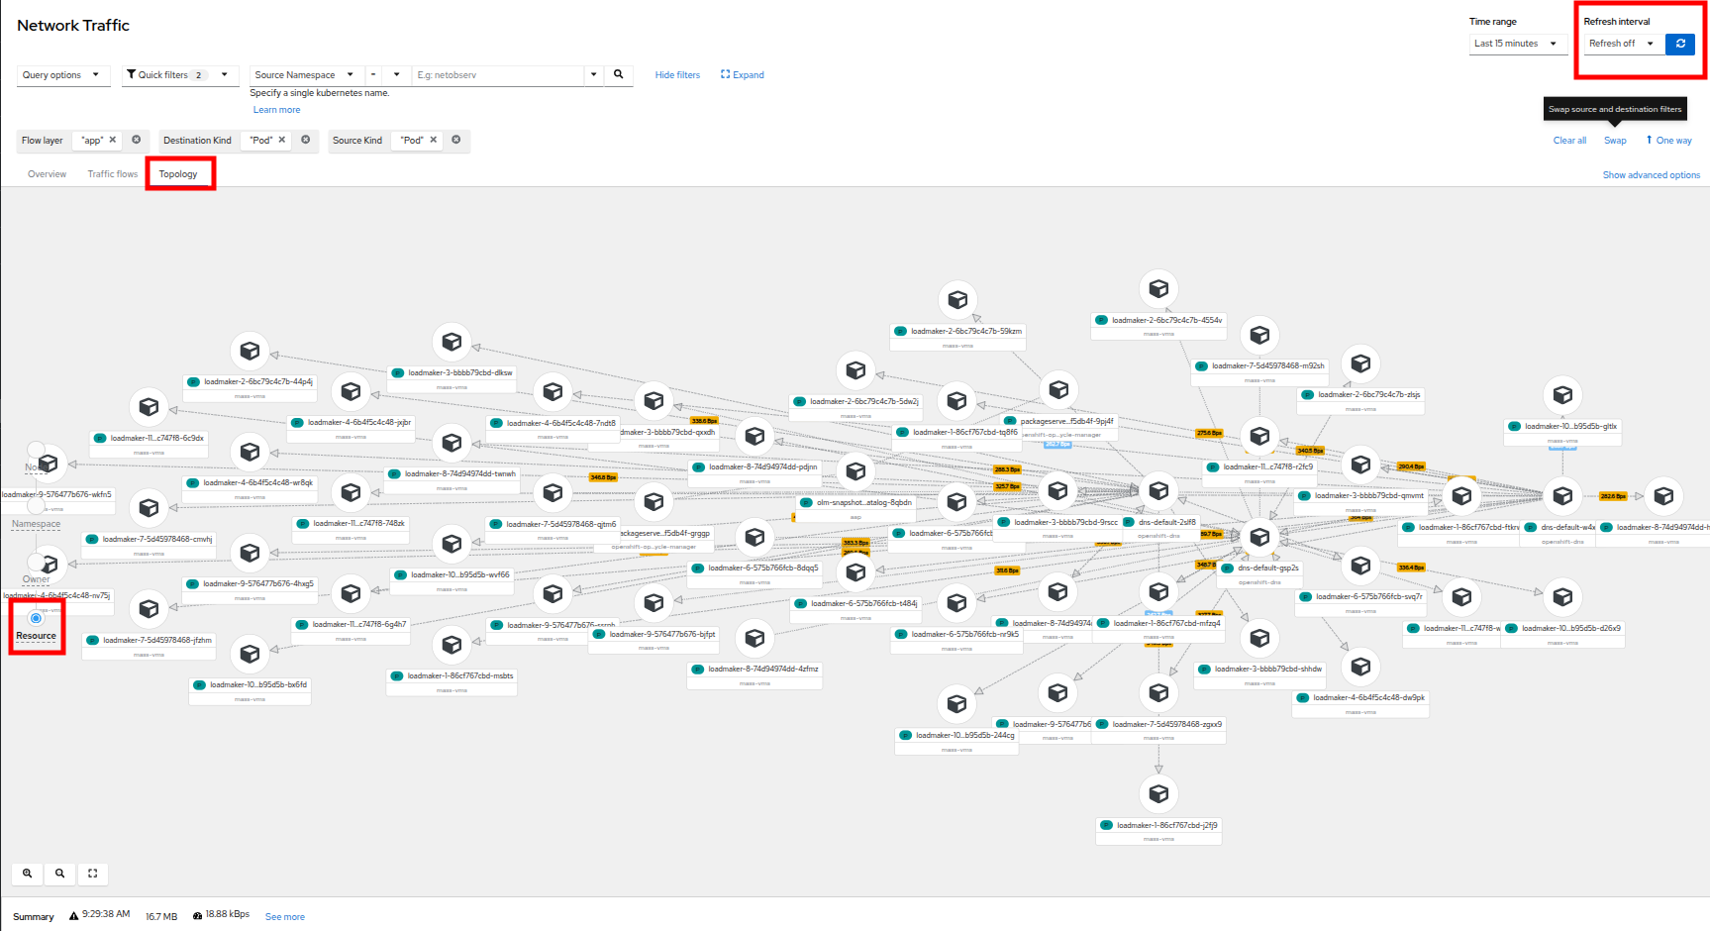The width and height of the screenshot is (1710, 931).
Task: Toggle the One way filter match
Action: coord(1669,141)
